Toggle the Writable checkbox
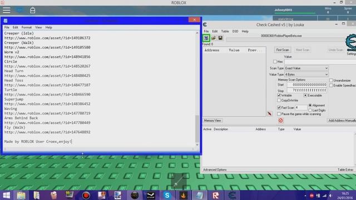356x200 pixels. [279, 95]
